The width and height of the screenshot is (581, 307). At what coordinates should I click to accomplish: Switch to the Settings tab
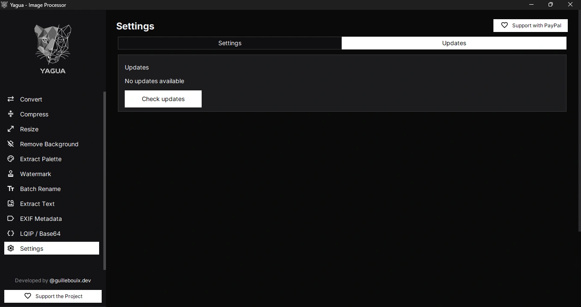click(230, 43)
